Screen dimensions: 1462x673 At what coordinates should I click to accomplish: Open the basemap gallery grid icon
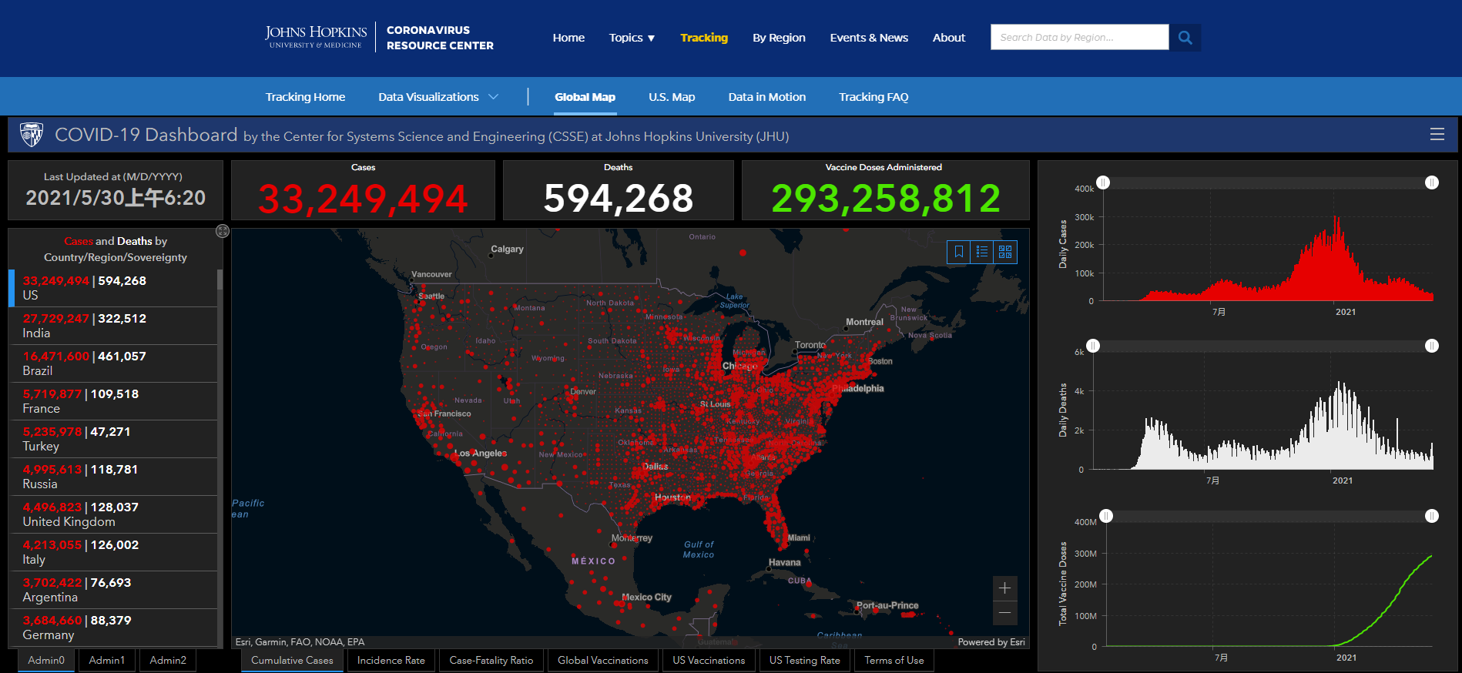[1005, 252]
